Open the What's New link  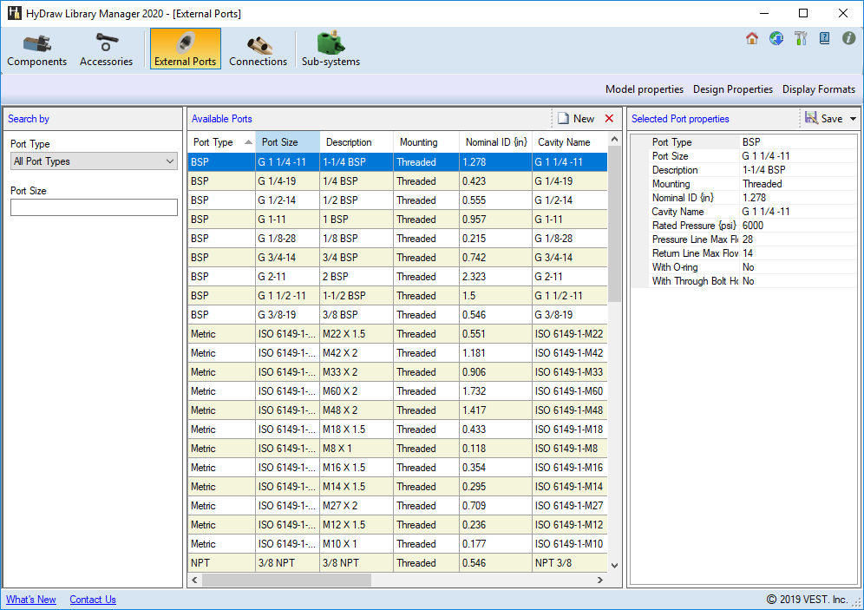pos(31,600)
